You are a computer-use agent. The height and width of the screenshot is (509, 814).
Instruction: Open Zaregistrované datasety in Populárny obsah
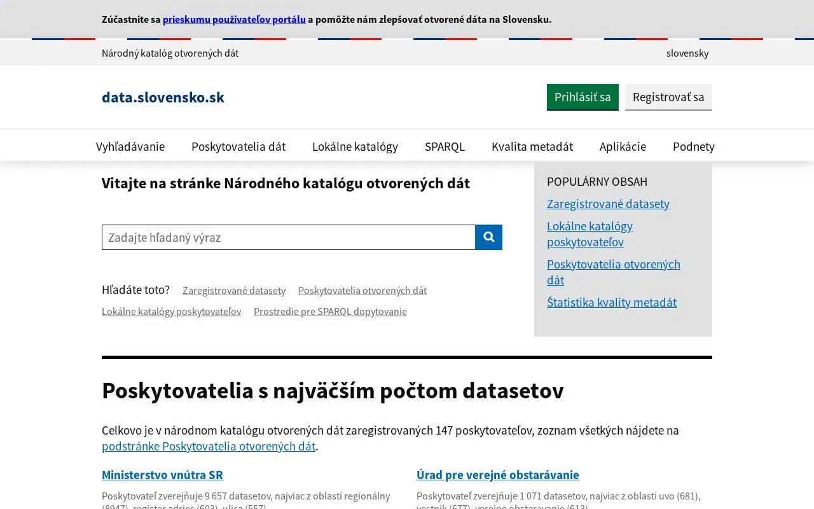pyautogui.click(x=608, y=204)
